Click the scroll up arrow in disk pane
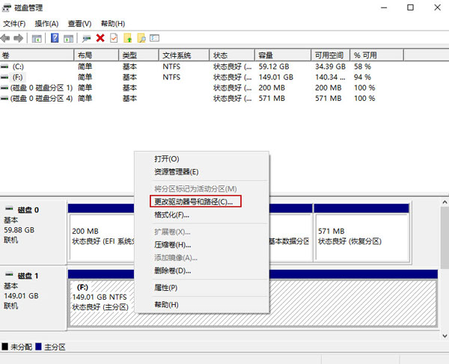The image size is (449, 364). click(x=445, y=202)
